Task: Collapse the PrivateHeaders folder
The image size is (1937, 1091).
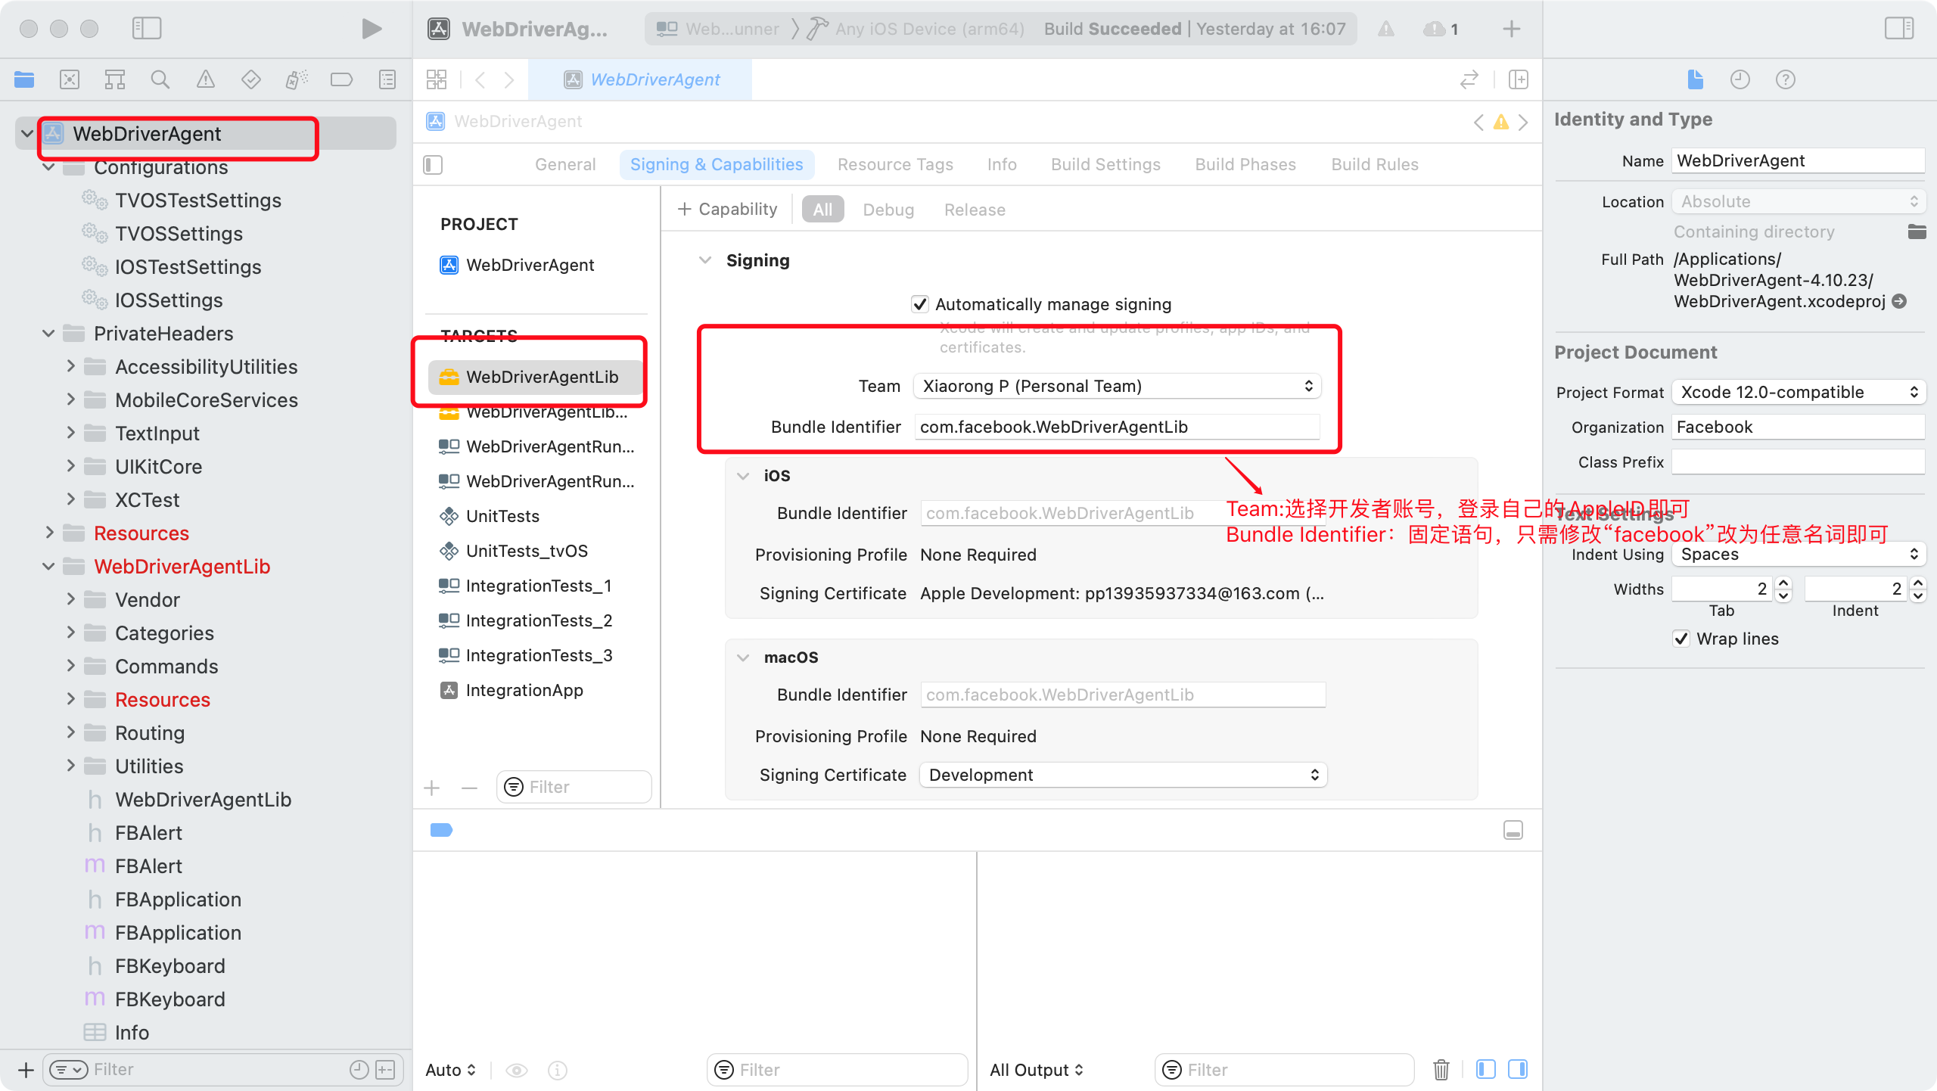Action: 48,333
